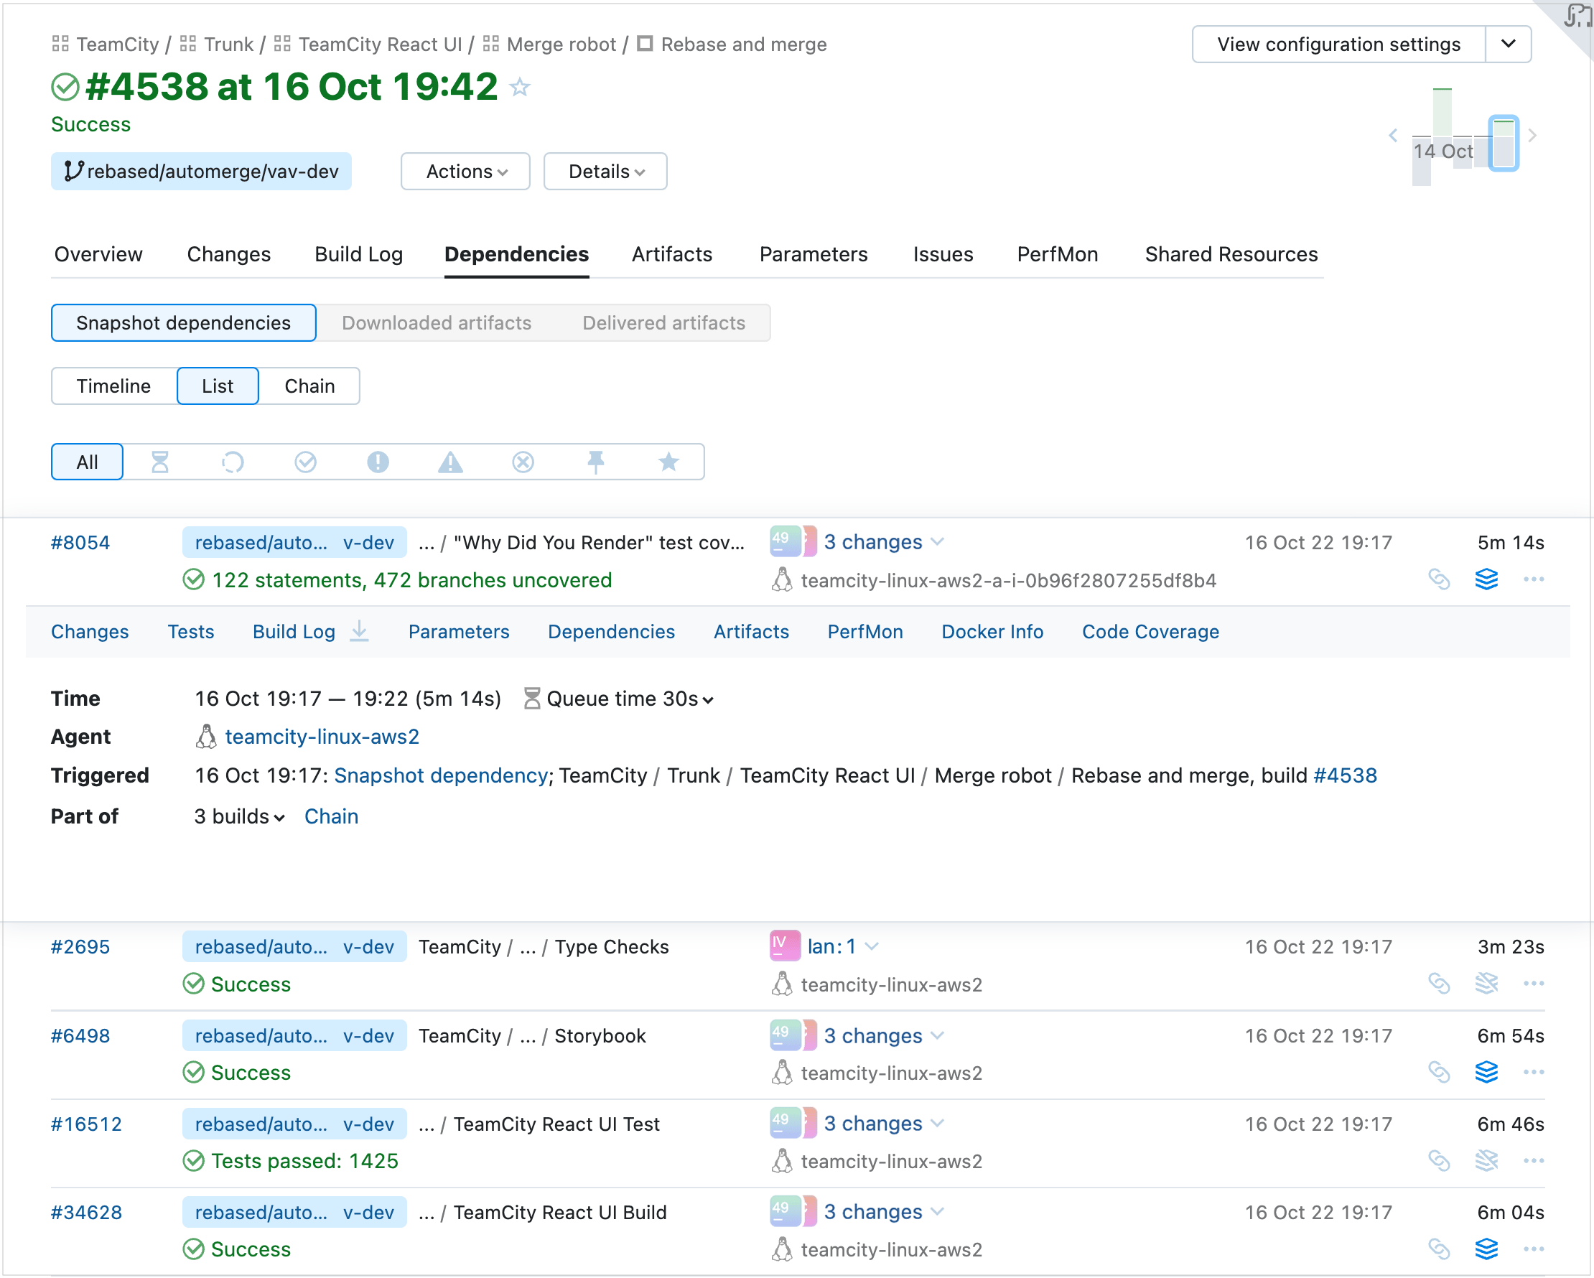Screen dimensions: 1594x1278
Task: Filter builds by warning status triangle
Action: [451, 461]
